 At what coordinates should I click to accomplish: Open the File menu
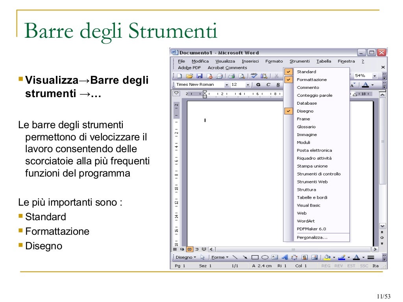click(x=181, y=61)
